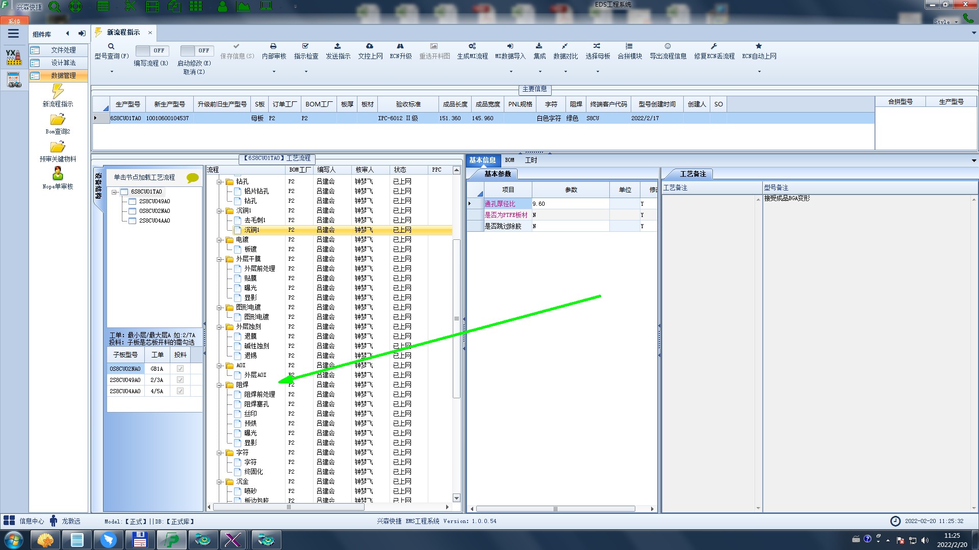Collapse the 阻焊 folder in process tree
Screen dimensions: 979x550
[220, 385]
